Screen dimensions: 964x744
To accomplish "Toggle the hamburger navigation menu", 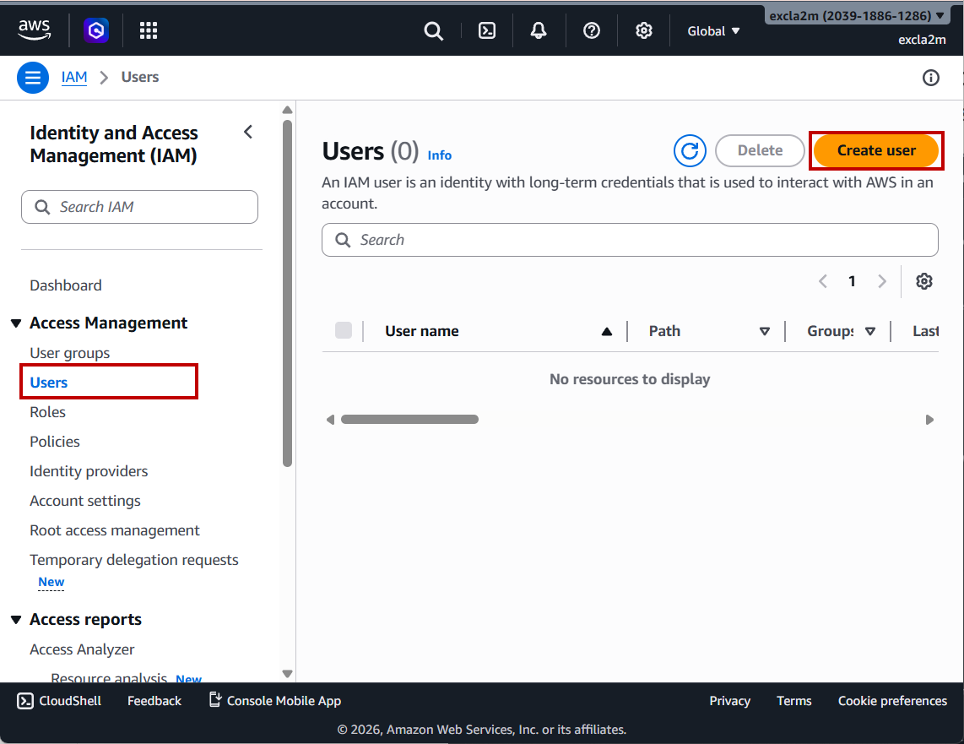I will coord(33,78).
